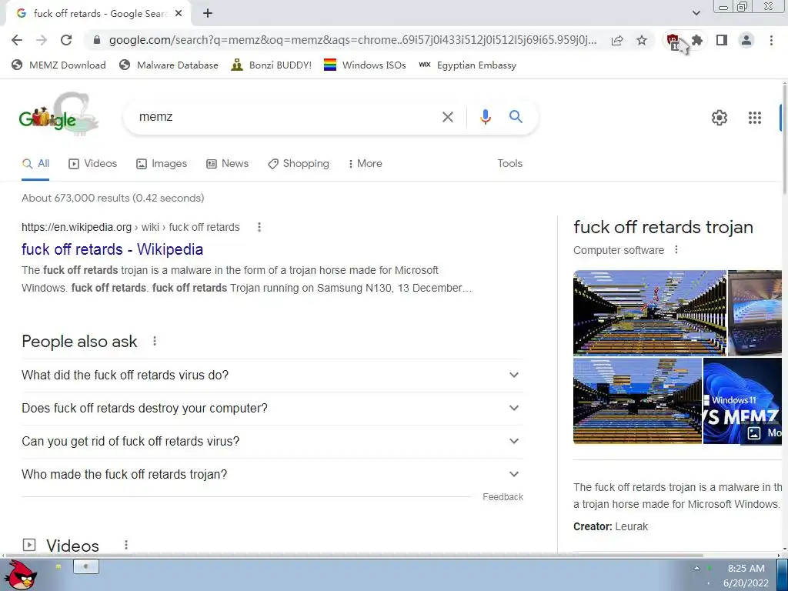This screenshot has width=788, height=591.
Task: Bookmark this page with the star icon
Action: pyautogui.click(x=642, y=40)
